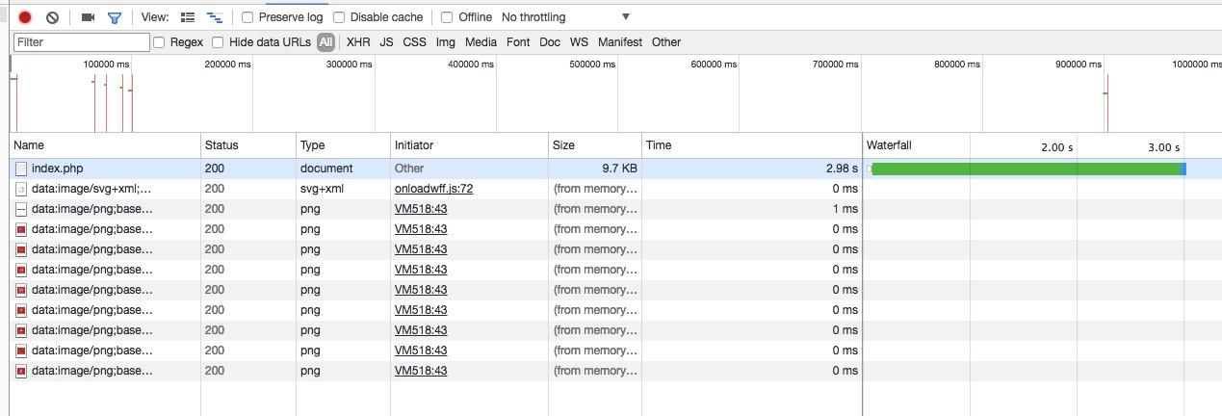The image size is (1222, 416).
Task: Check Hide data URLs
Action: tap(218, 42)
